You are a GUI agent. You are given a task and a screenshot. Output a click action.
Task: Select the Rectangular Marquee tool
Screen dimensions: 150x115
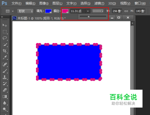click(5, 32)
